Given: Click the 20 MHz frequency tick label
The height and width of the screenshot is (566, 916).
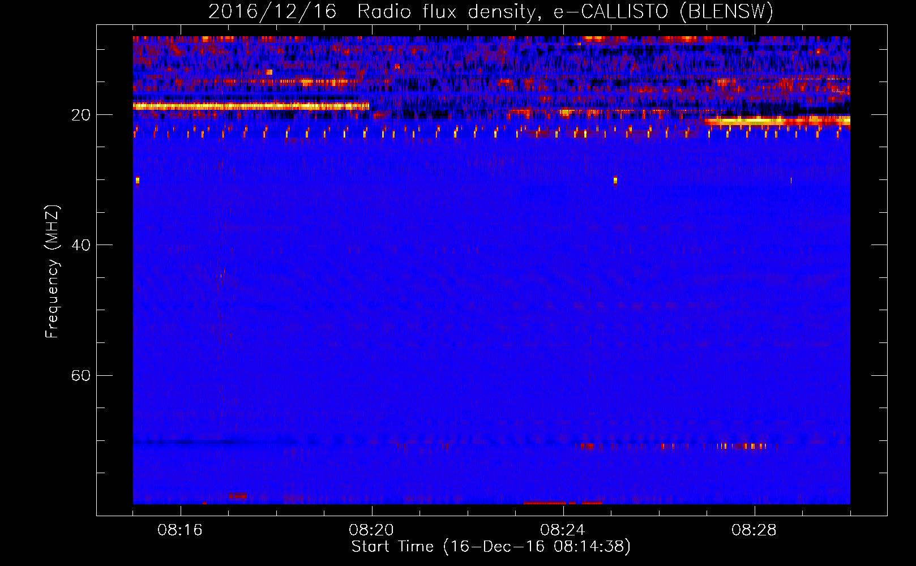Looking at the screenshot, I should click(81, 115).
